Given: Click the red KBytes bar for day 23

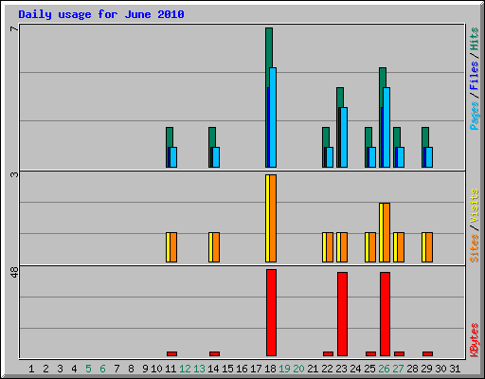Looking at the screenshot, I should click(342, 314).
